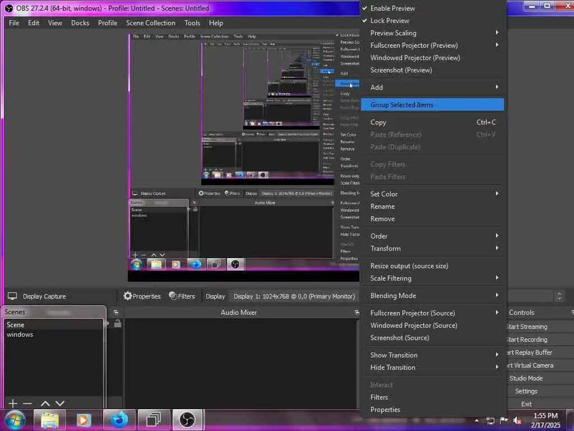Open File Explorer from taskbar
Screen dimensions: 574x431
tap(50, 420)
